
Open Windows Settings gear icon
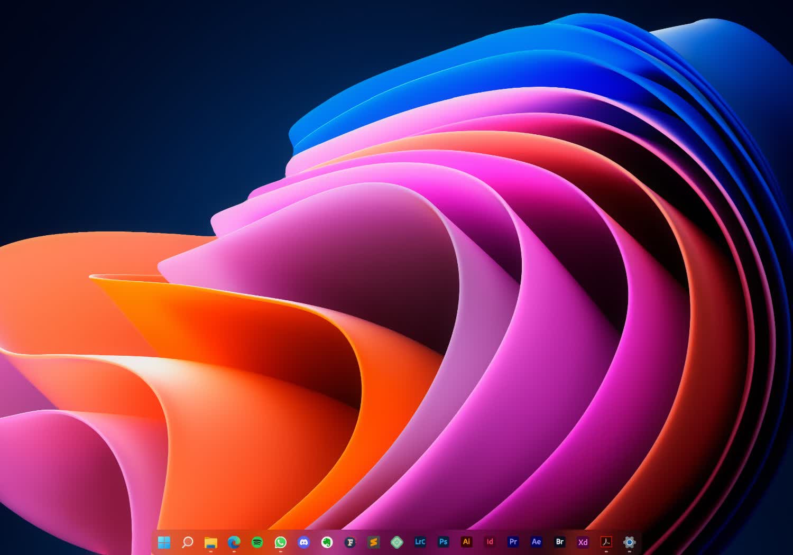(629, 542)
